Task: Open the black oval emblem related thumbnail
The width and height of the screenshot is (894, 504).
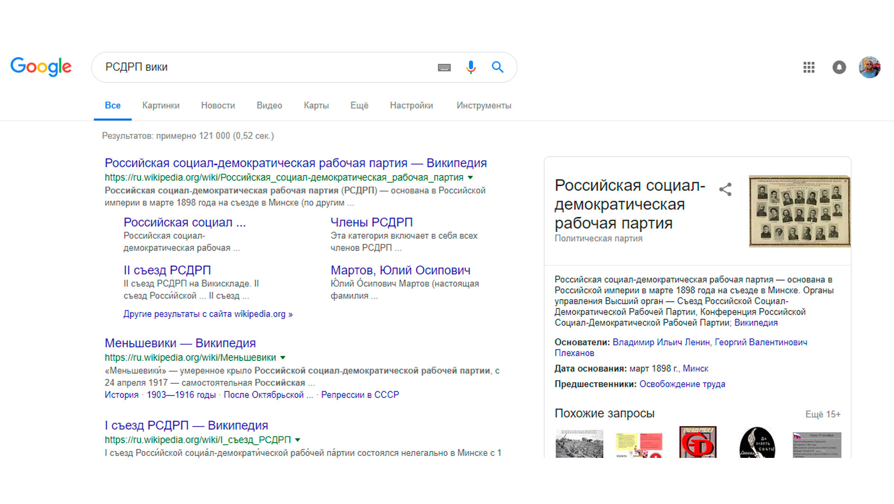Action: 757,442
